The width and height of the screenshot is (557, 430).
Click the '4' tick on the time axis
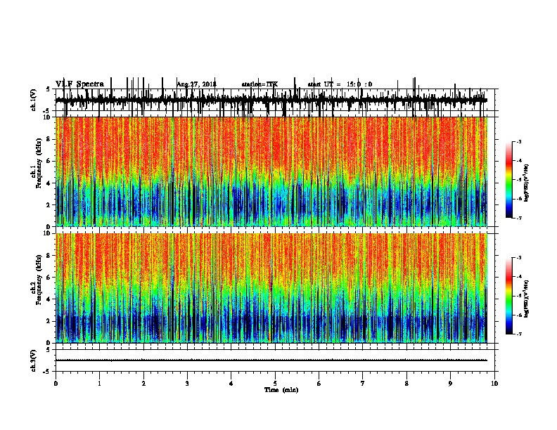[x=231, y=383]
